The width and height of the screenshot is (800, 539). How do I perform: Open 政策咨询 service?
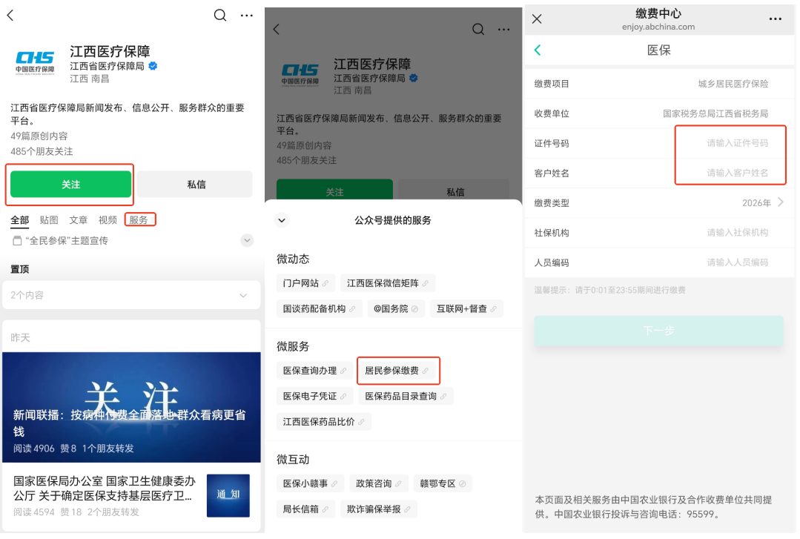click(x=379, y=483)
